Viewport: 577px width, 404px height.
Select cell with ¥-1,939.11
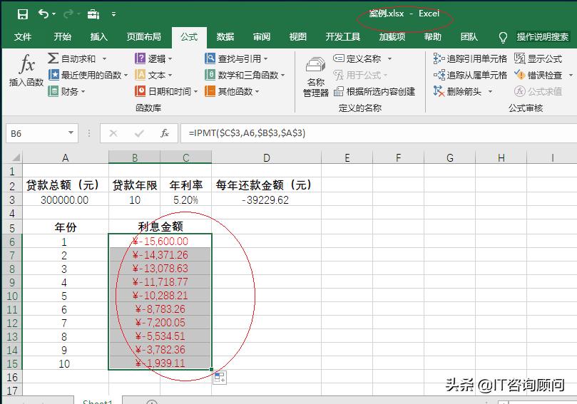(160, 363)
